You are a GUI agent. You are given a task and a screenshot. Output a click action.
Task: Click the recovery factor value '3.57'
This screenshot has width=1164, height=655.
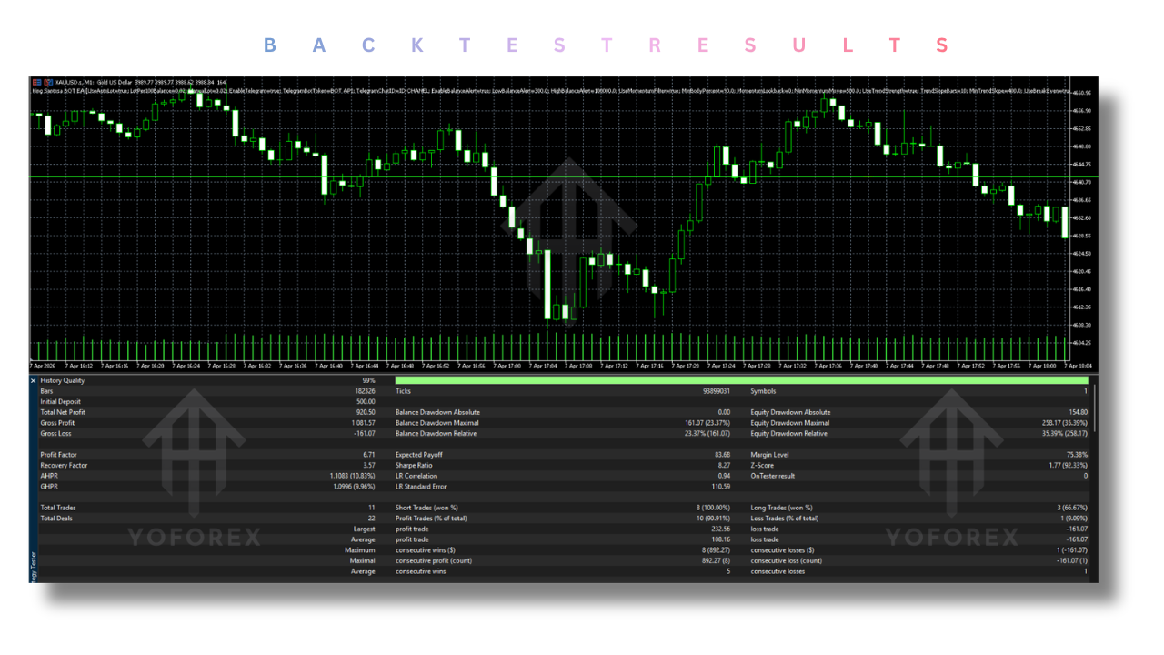[369, 466]
